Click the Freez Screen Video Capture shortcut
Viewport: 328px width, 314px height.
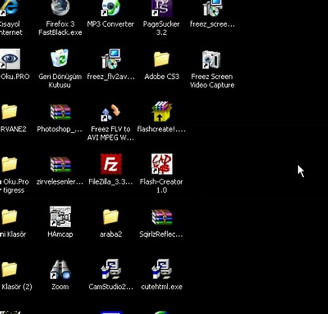211,59
